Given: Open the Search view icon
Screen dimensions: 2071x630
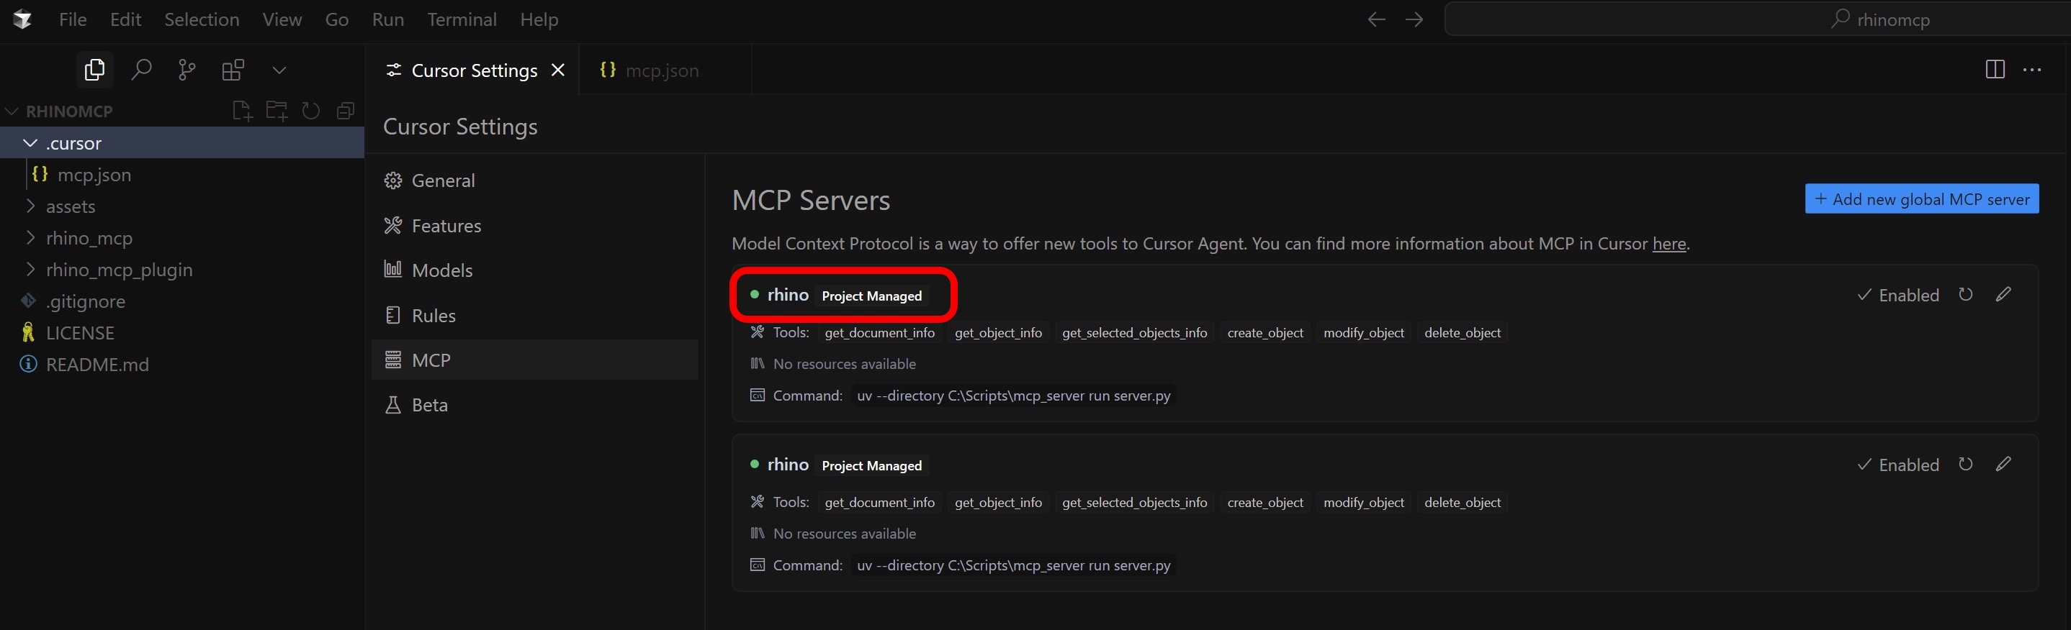Looking at the screenshot, I should (x=140, y=70).
